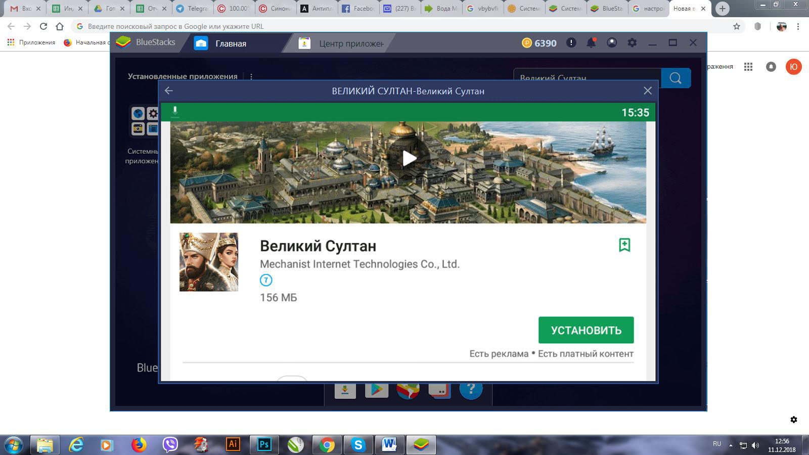Click the BlueStacks search magnifier button
The height and width of the screenshot is (455, 809).
click(676, 78)
